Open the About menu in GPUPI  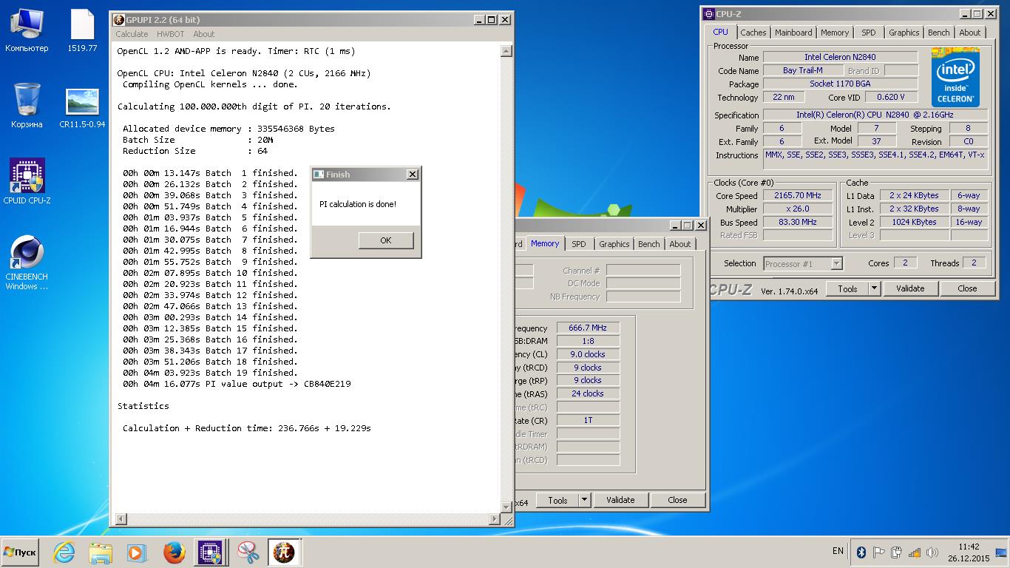204,34
